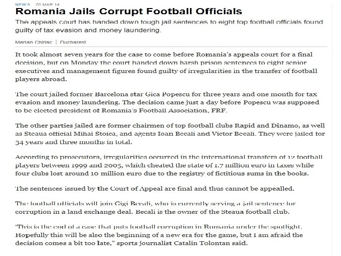
Task: Open the Romania Jails Corrupt Football Officials headline
Action: [x=128, y=11]
